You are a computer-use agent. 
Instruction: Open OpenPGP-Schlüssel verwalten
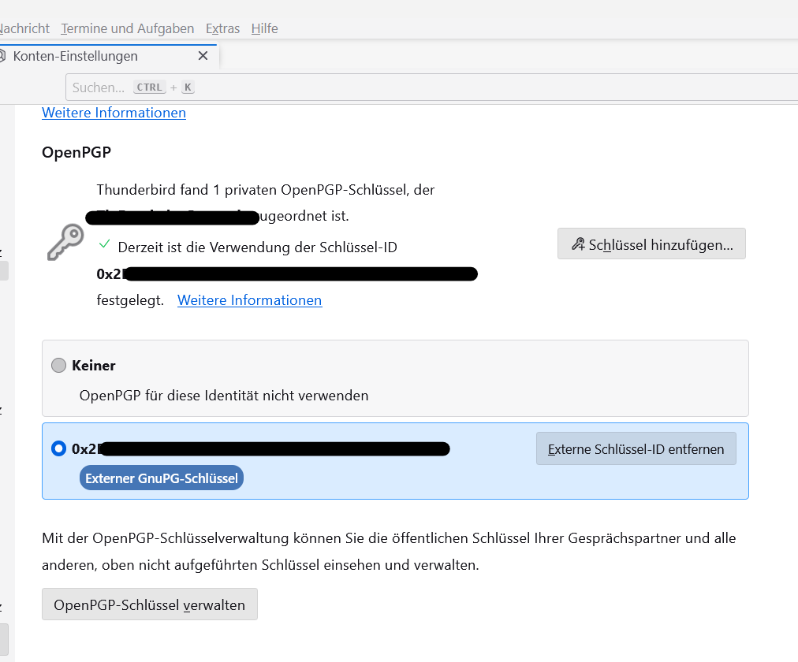pos(149,605)
